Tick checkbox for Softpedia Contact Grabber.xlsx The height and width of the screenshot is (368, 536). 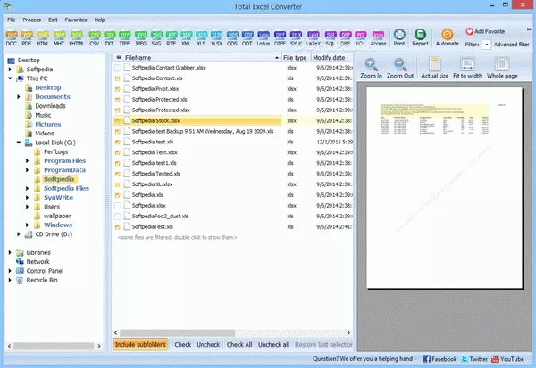[x=118, y=68]
